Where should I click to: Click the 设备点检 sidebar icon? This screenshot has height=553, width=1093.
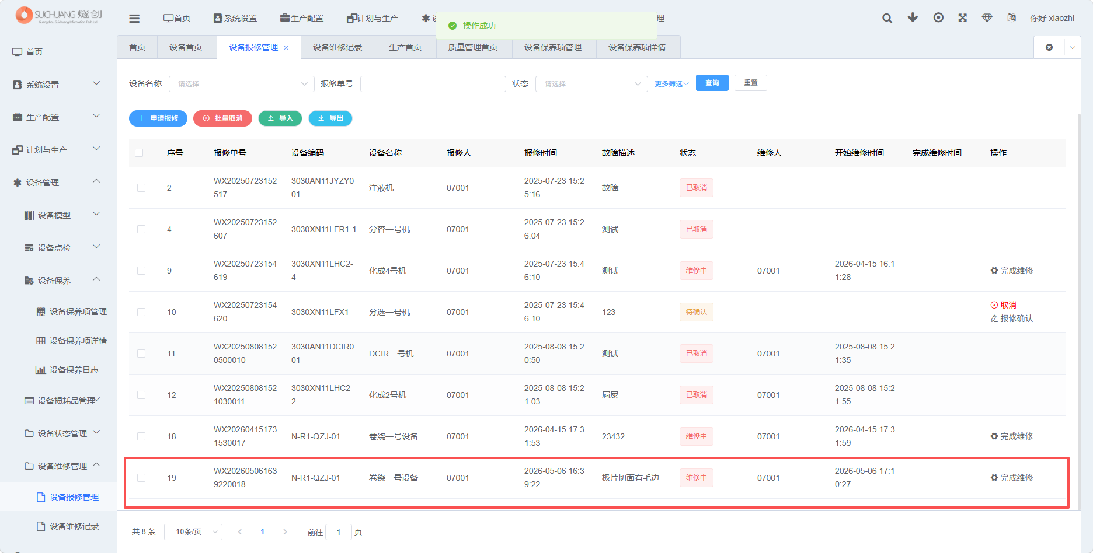pyautogui.click(x=29, y=248)
